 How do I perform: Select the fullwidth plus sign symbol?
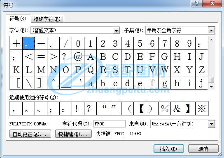point(16,43)
